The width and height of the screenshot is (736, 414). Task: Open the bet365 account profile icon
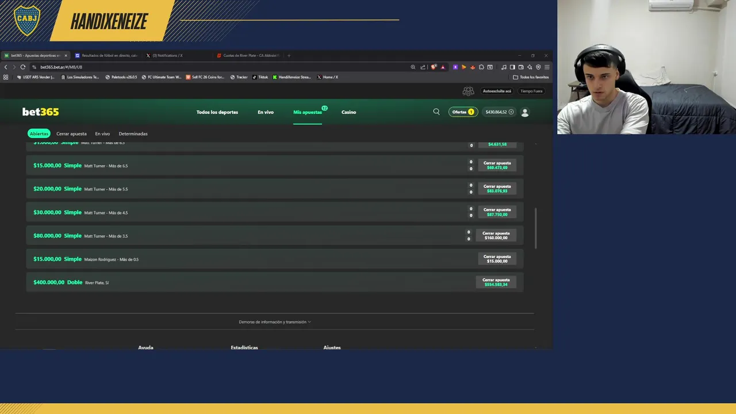pos(524,112)
